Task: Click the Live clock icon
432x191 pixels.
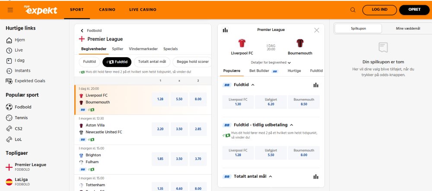Action: click(x=9, y=50)
